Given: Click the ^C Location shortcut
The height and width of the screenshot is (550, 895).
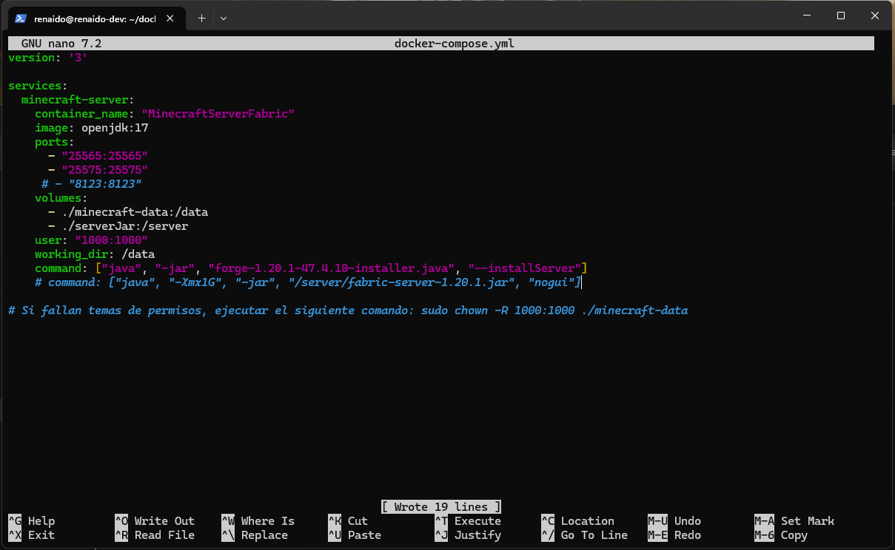Looking at the screenshot, I should point(578,521).
